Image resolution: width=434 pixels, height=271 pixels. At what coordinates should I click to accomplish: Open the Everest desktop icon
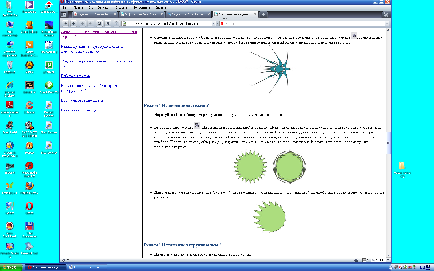[29, 148]
